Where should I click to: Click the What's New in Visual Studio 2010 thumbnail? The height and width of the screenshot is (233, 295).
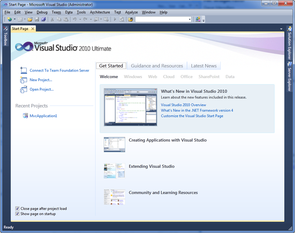click(130, 107)
